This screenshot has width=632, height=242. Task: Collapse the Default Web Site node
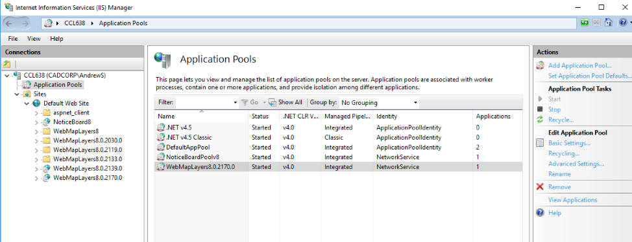click(x=27, y=104)
